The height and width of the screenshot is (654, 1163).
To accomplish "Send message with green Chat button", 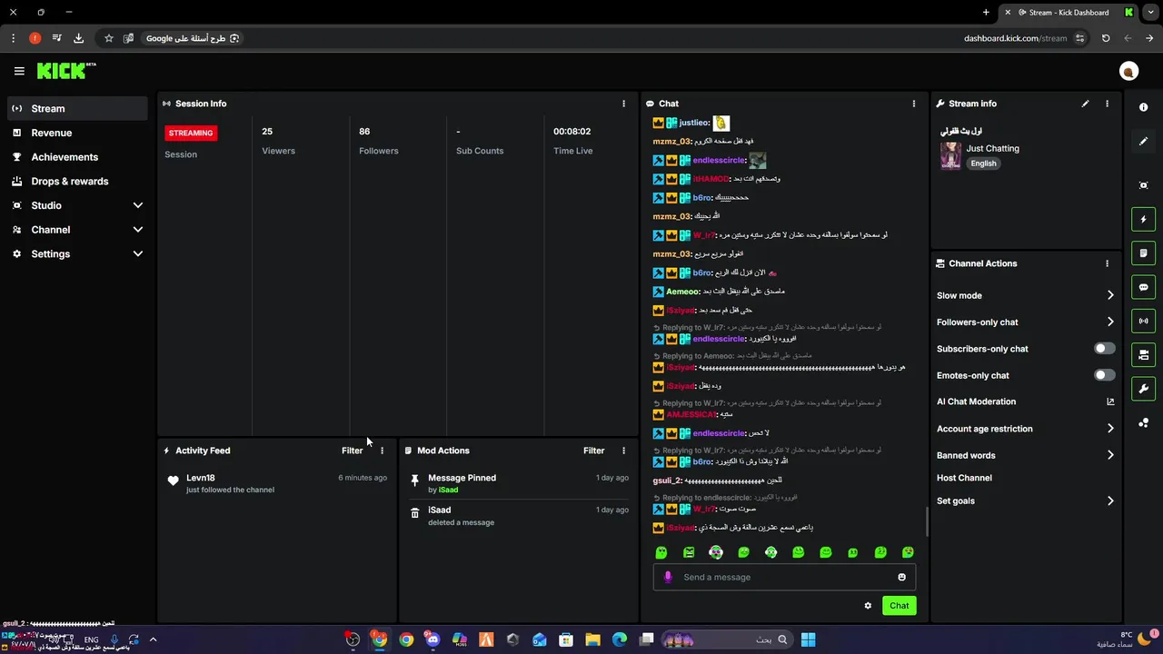I will [x=899, y=606].
